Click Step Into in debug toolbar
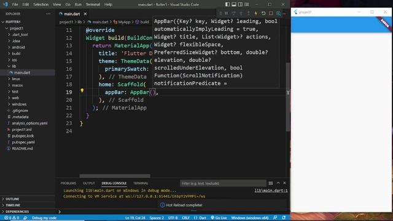393x221 pixels. click(241, 14)
